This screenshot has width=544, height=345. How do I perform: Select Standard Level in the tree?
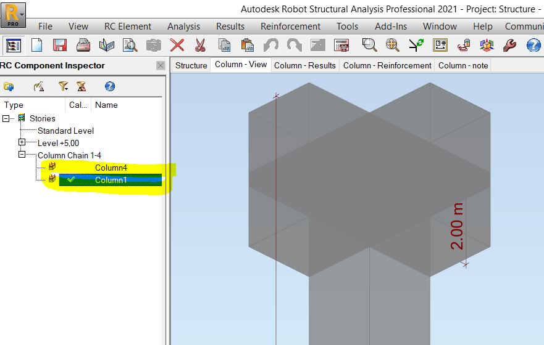click(x=66, y=131)
